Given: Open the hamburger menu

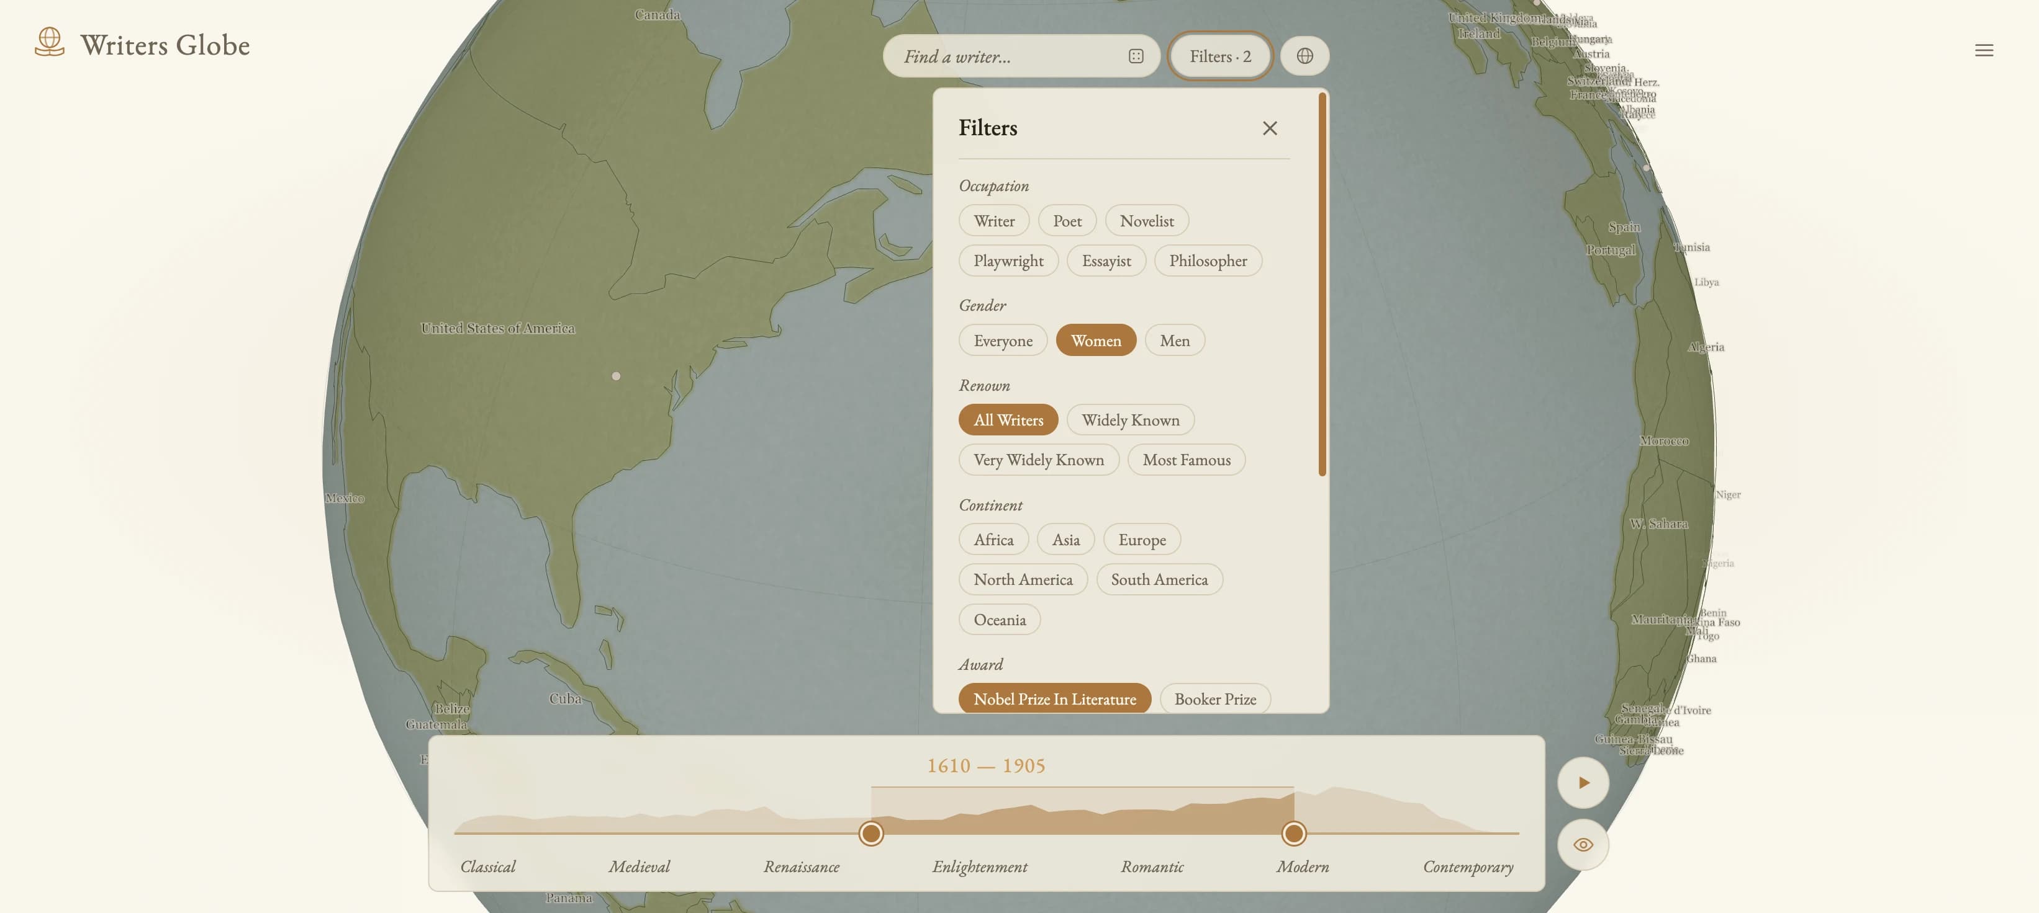Looking at the screenshot, I should (x=1984, y=51).
